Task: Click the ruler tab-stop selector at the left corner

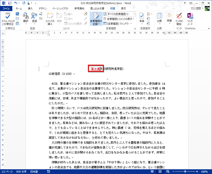Action: pyautogui.click(x=3, y=33)
